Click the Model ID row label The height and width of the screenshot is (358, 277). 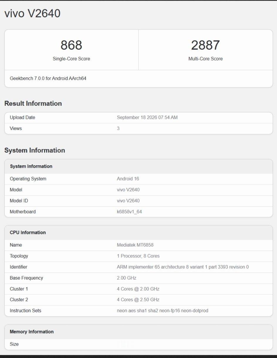click(19, 201)
